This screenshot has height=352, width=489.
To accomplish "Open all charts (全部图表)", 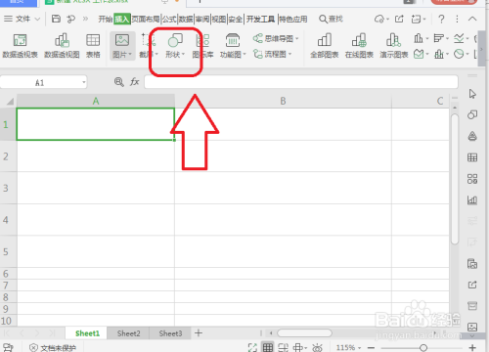I will tap(325, 46).
